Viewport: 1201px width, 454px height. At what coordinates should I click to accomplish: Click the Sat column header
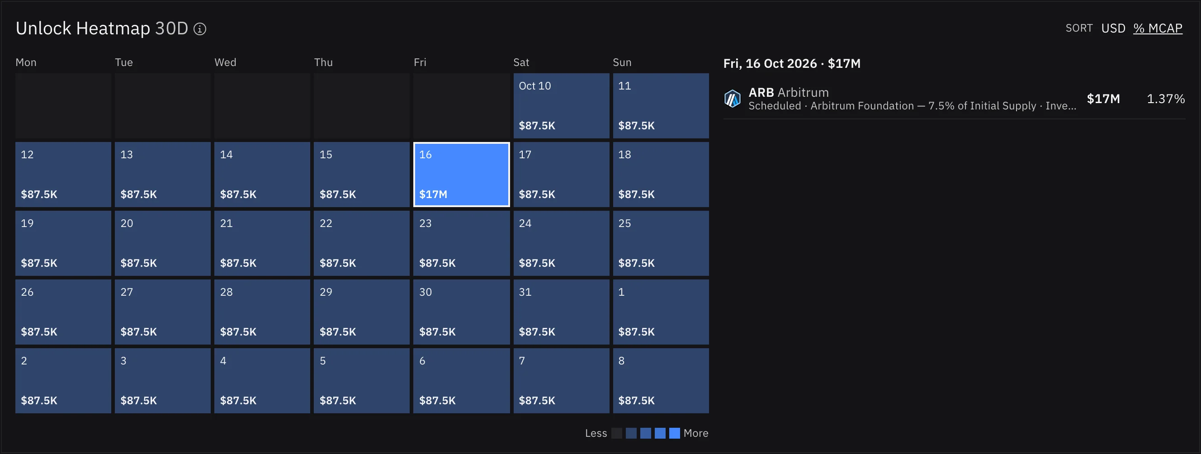pos(521,62)
